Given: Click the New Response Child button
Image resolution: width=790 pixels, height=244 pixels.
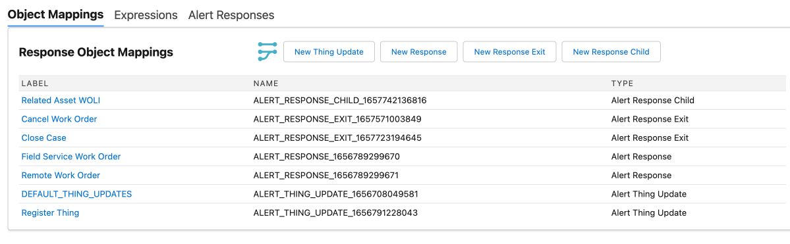Looking at the screenshot, I should pos(611,52).
